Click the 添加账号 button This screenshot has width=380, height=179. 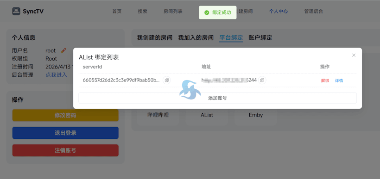217,98
